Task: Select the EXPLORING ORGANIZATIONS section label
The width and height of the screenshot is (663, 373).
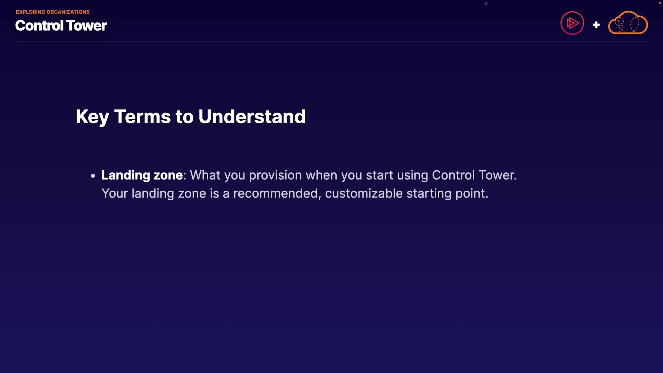Action: pyautogui.click(x=52, y=12)
